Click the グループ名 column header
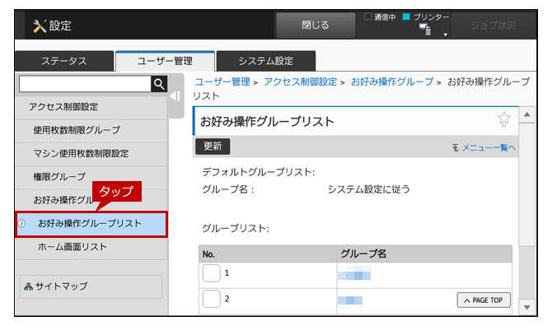This screenshot has height=326, width=552. click(424, 254)
